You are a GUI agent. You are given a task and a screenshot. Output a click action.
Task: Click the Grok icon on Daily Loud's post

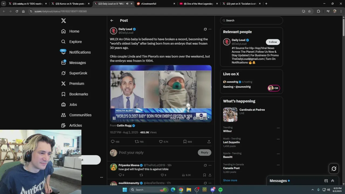205,29
